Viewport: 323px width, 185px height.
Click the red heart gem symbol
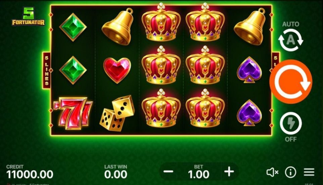(117, 70)
